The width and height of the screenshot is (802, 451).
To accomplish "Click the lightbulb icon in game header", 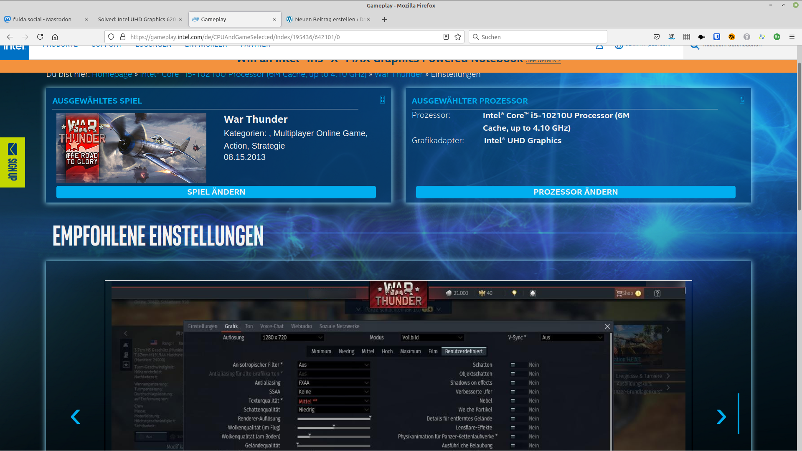I will tap(514, 293).
